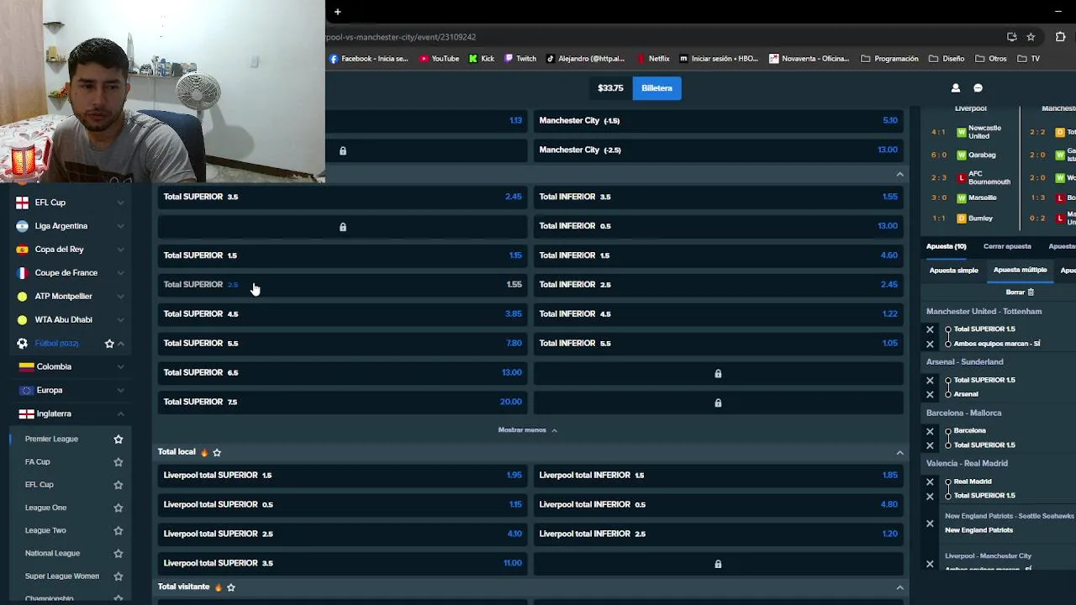This screenshot has height=605, width=1076.
Task: Open the YouTube bookmark
Action: click(x=440, y=59)
